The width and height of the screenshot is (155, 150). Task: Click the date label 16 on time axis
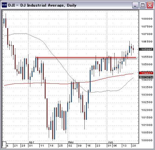pyautogui.click(x=89, y=146)
